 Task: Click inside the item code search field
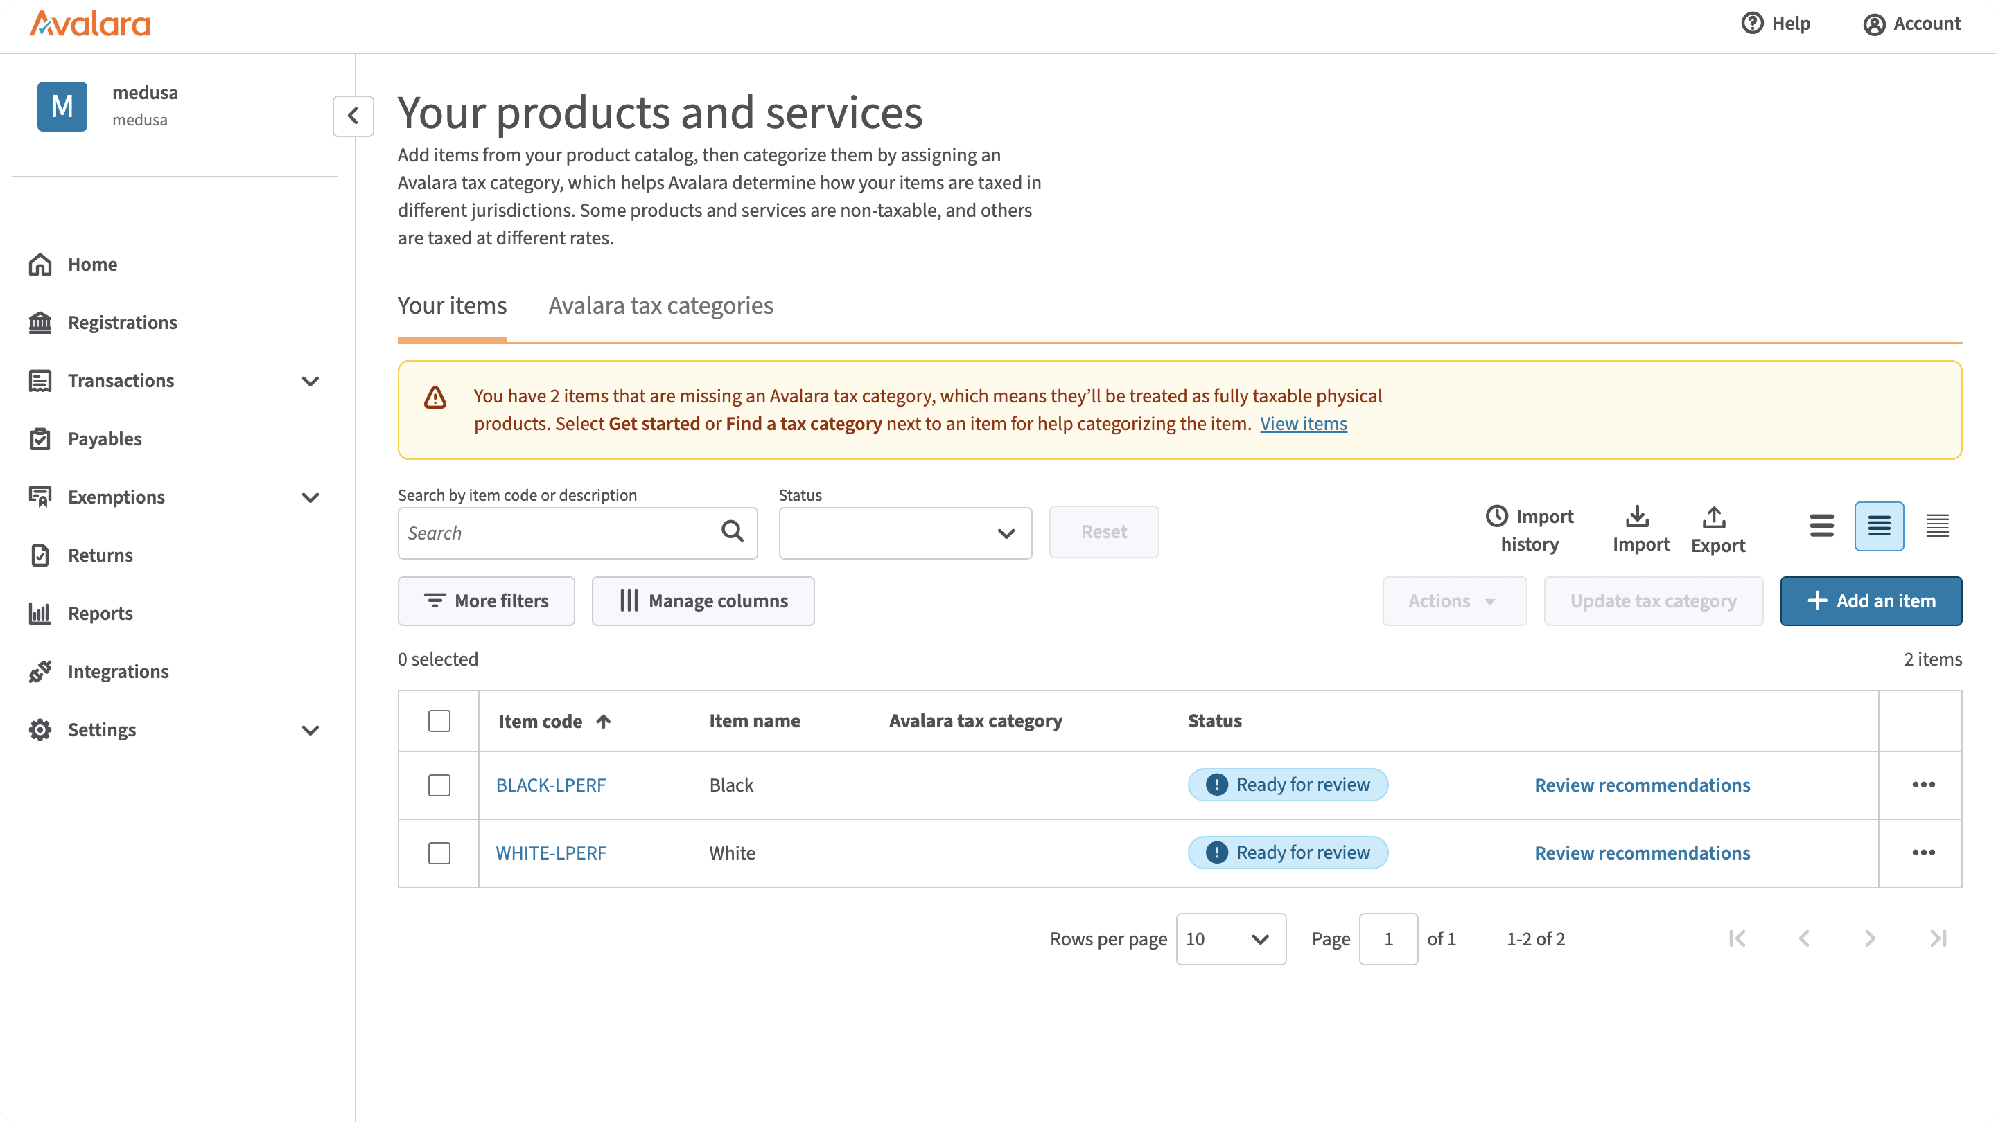(x=558, y=533)
